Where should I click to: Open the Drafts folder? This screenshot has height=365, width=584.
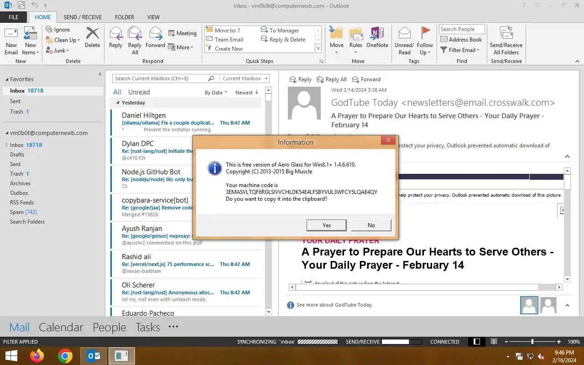click(x=17, y=155)
